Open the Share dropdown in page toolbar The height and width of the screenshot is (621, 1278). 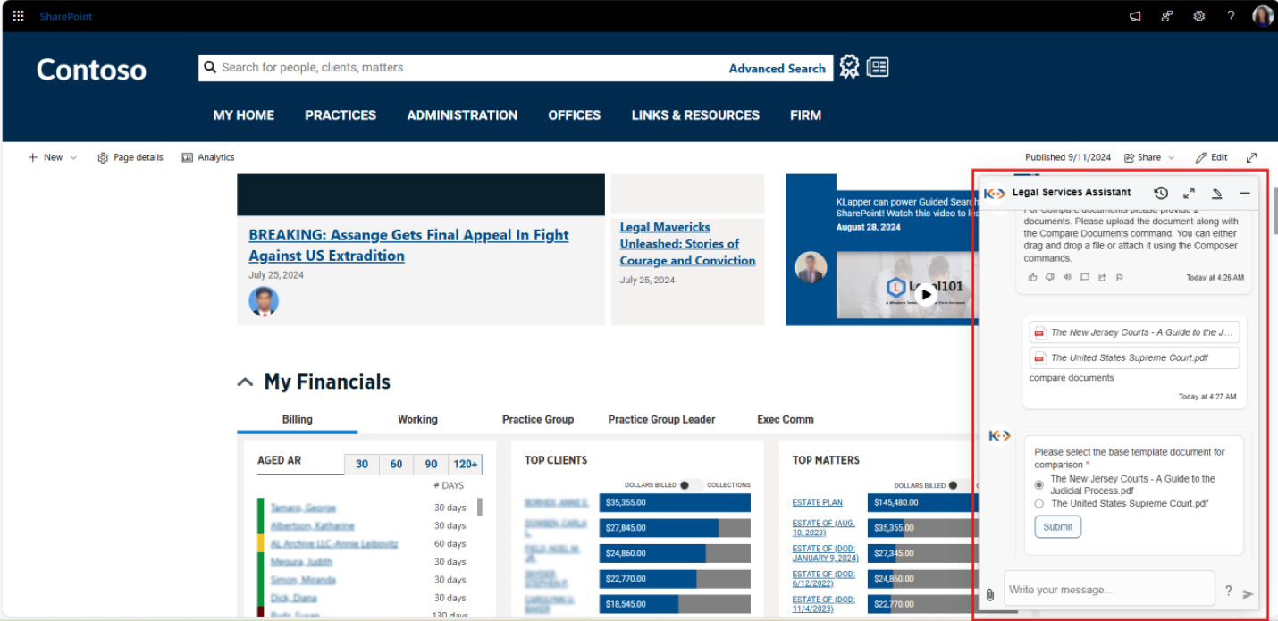[1149, 157]
